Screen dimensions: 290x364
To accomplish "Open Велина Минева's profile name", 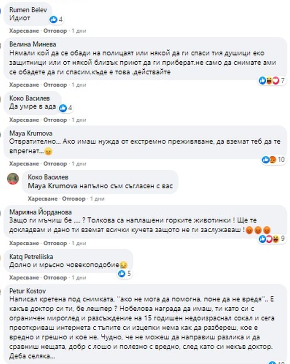I will (x=33, y=44).
